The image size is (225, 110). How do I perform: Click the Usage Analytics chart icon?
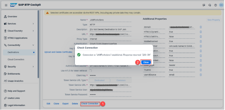click(5, 81)
